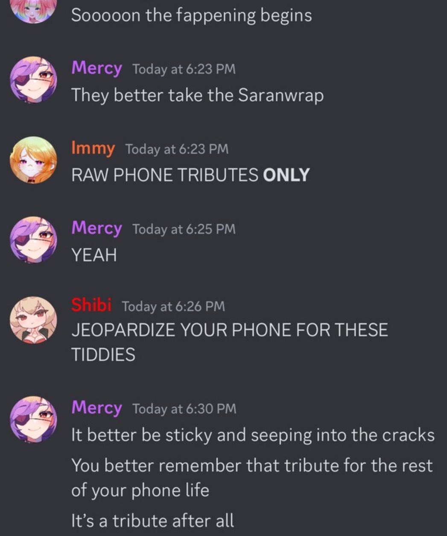
Task: Click the Mercy username at 6:30 PM
Action: click(x=96, y=407)
